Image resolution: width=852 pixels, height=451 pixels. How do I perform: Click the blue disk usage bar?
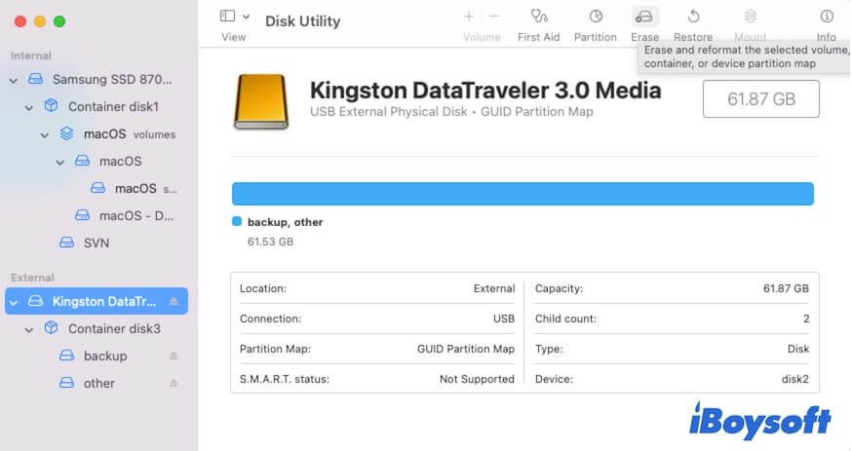tap(523, 194)
